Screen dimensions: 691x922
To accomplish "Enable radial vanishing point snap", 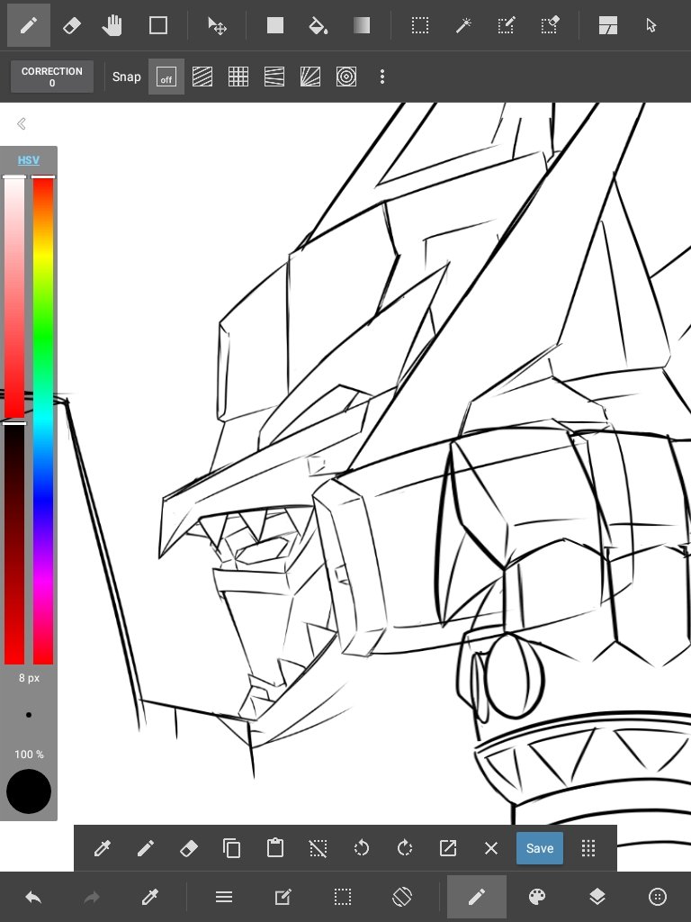I will pos(310,77).
